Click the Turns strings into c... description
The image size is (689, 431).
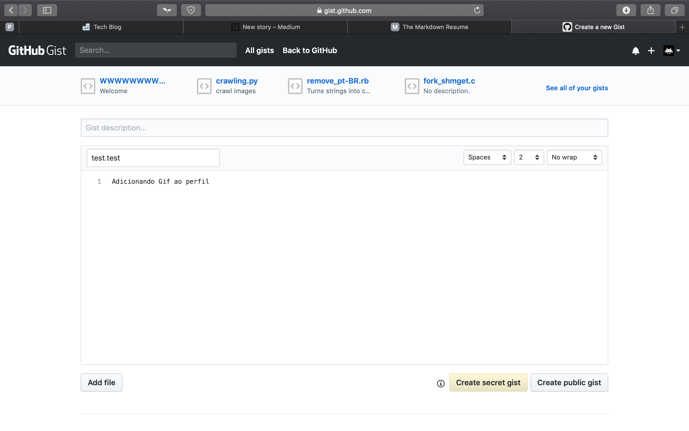[x=338, y=91]
